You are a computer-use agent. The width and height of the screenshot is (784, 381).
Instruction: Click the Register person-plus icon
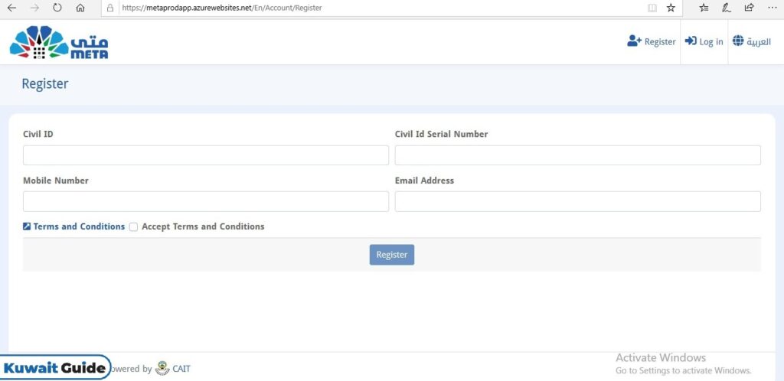(634, 41)
